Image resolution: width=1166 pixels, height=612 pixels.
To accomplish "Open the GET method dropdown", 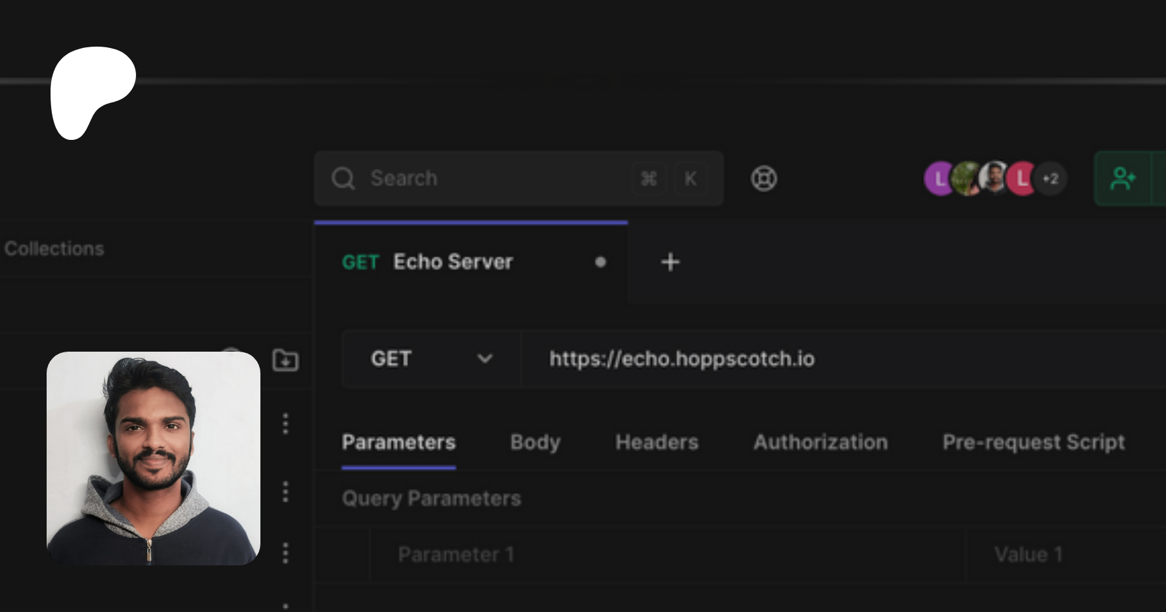I will [x=431, y=359].
